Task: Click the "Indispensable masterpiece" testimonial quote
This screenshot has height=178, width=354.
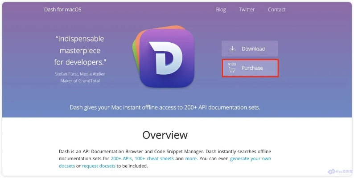Action: [x=81, y=50]
